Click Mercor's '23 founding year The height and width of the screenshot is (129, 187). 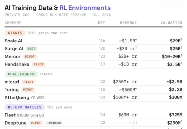pos(102,56)
